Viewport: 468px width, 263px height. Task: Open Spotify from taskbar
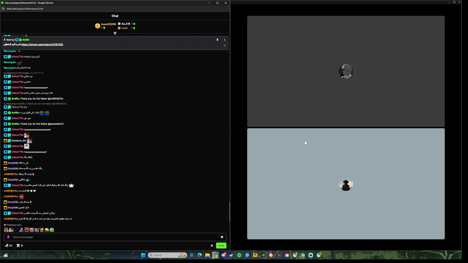[x=239, y=255]
